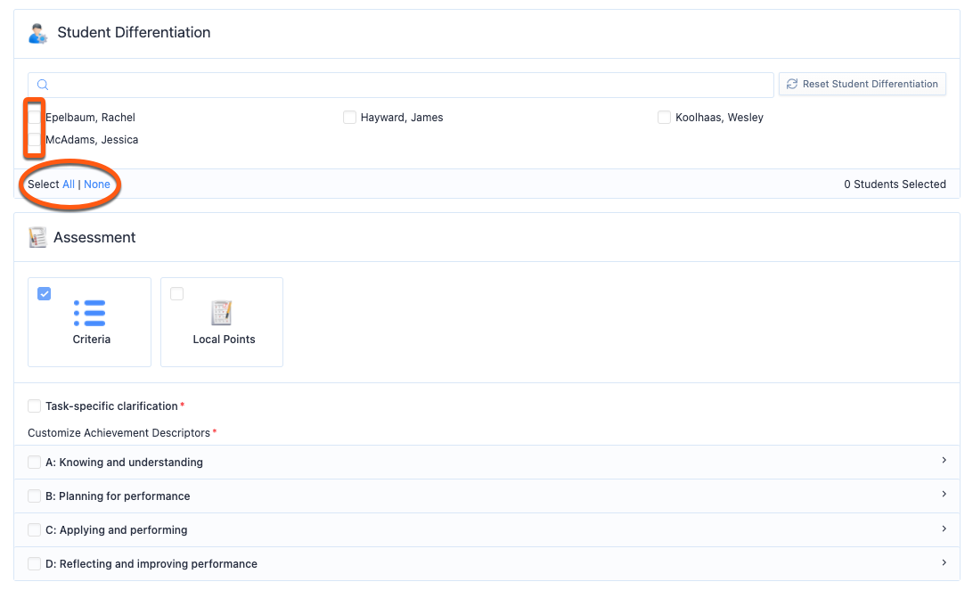Expand C: Applying and performing chevron
The width and height of the screenshot is (973, 590).
(944, 529)
